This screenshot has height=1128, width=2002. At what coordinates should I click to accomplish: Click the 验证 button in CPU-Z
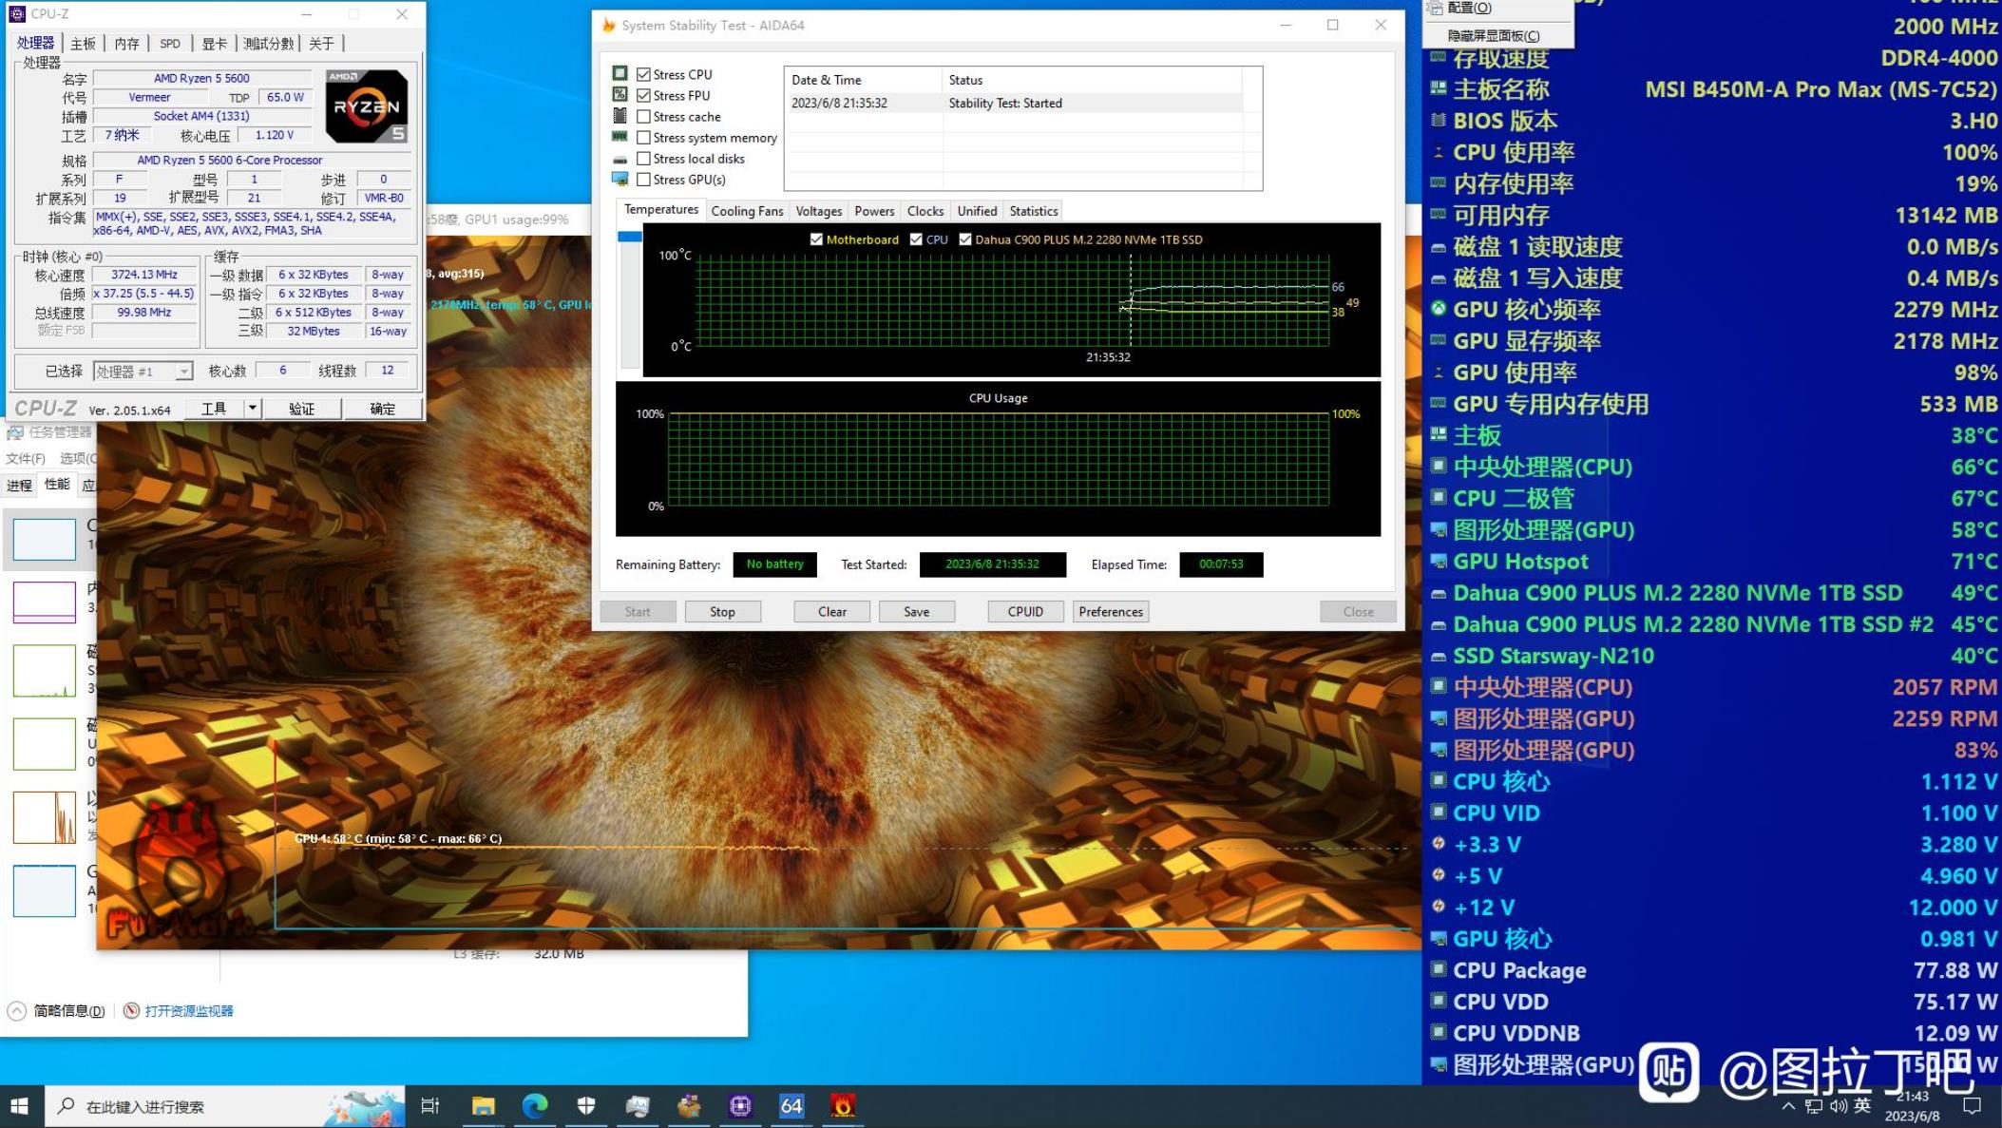[301, 409]
